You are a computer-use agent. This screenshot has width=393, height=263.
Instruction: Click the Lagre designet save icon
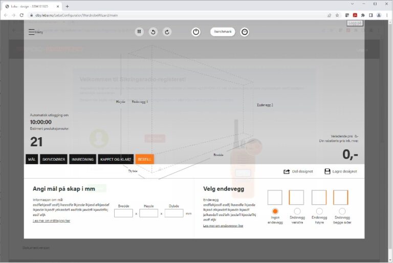pos(327,171)
